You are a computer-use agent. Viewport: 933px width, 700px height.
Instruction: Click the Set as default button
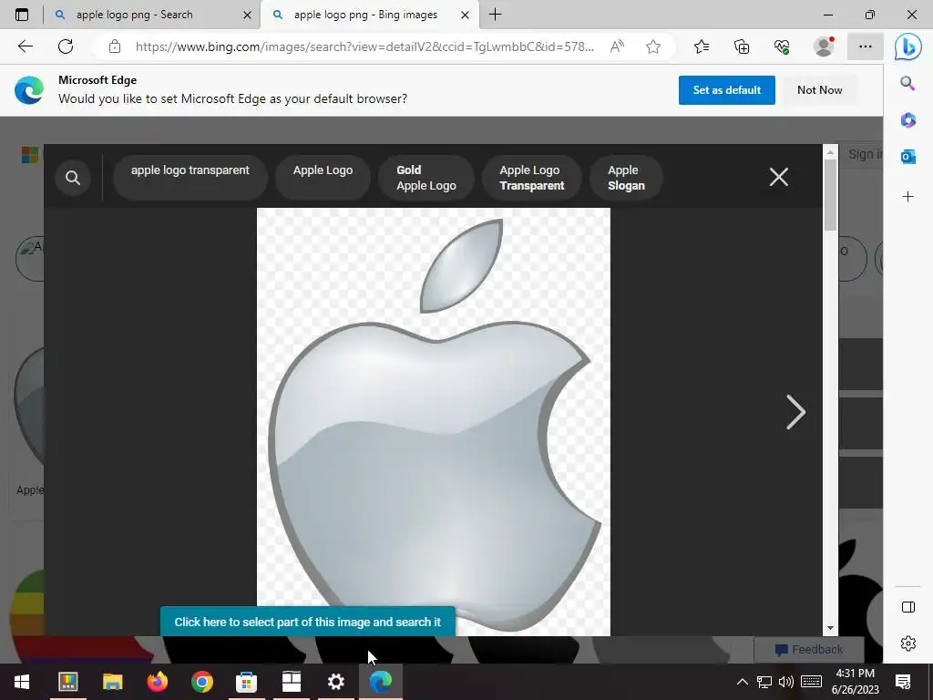pyautogui.click(x=726, y=90)
